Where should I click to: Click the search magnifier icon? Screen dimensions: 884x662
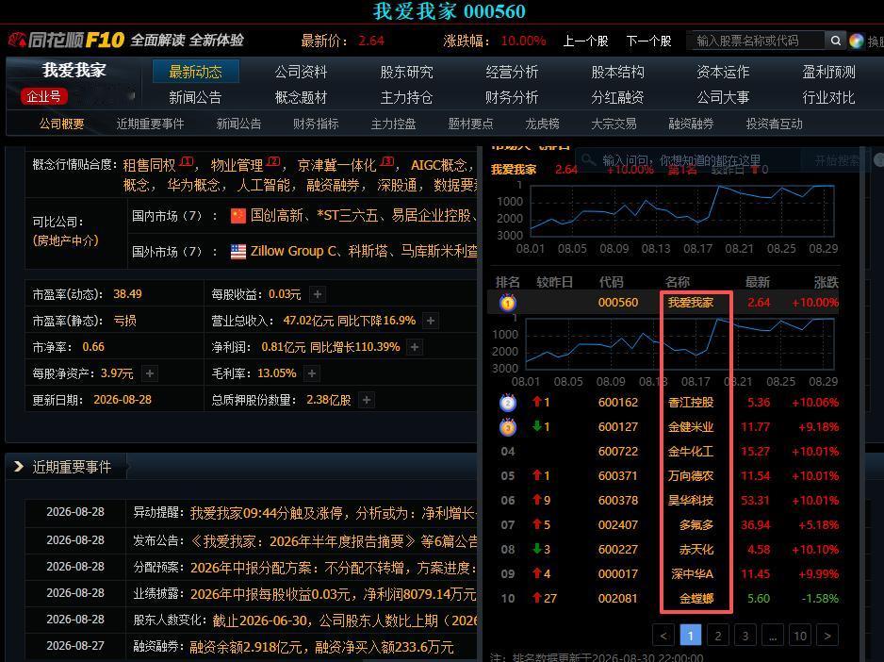click(836, 41)
